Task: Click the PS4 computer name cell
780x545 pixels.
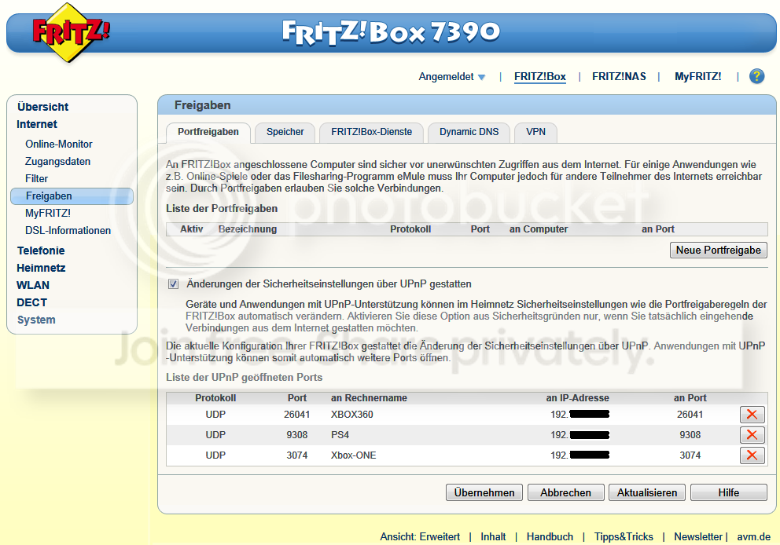Action: click(x=340, y=435)
